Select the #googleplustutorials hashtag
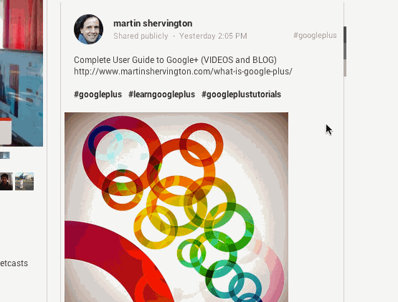 click(x=241, y=94)
